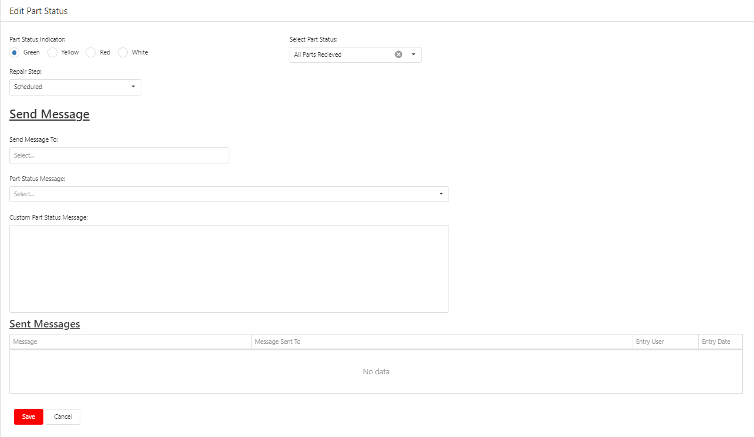Viewport: 754px width, 437px height.
Task: Expand the Part Status Message select field
Action: [223, 194]
